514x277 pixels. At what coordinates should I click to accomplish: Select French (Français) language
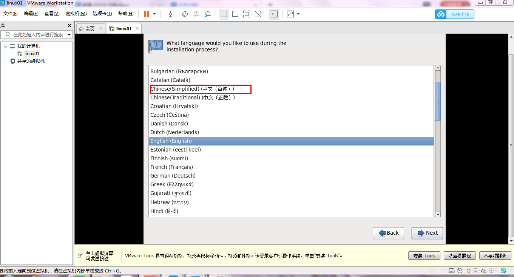coord(291,167)
